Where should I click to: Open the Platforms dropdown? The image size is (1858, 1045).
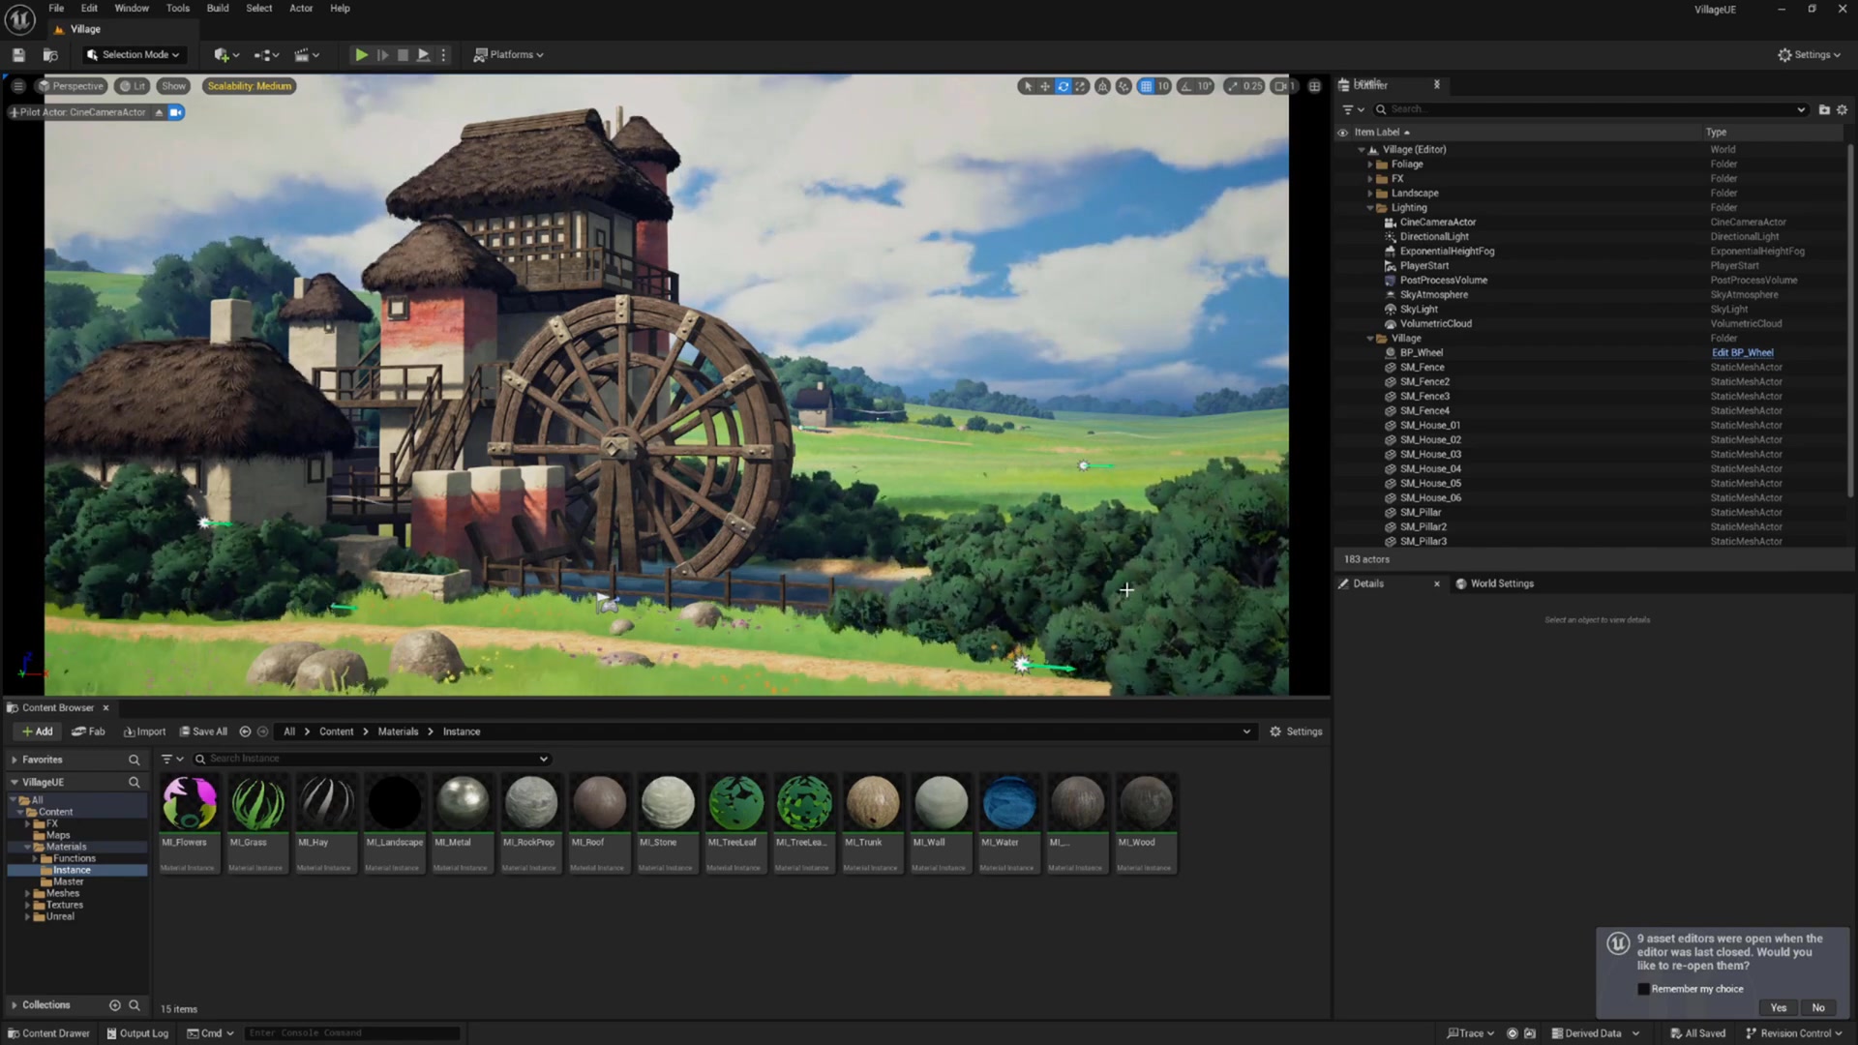[508, 55]
